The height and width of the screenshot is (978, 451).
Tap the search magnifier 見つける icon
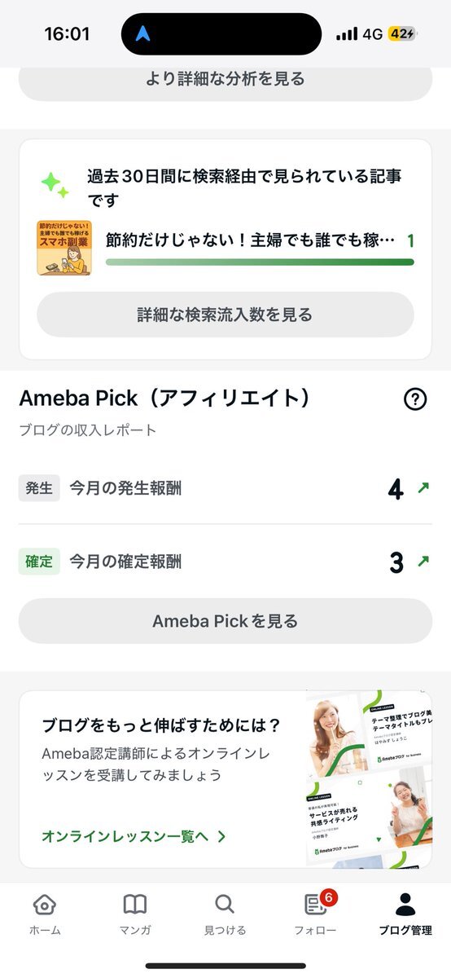point(225,905)
